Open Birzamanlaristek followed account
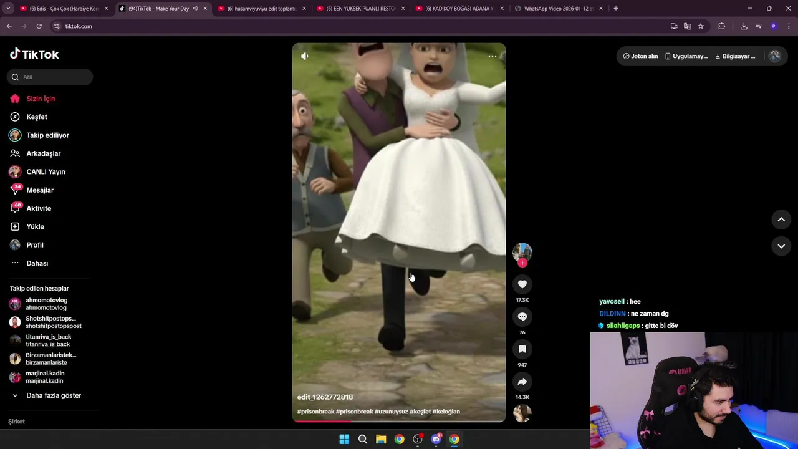 tap(49, 359)
